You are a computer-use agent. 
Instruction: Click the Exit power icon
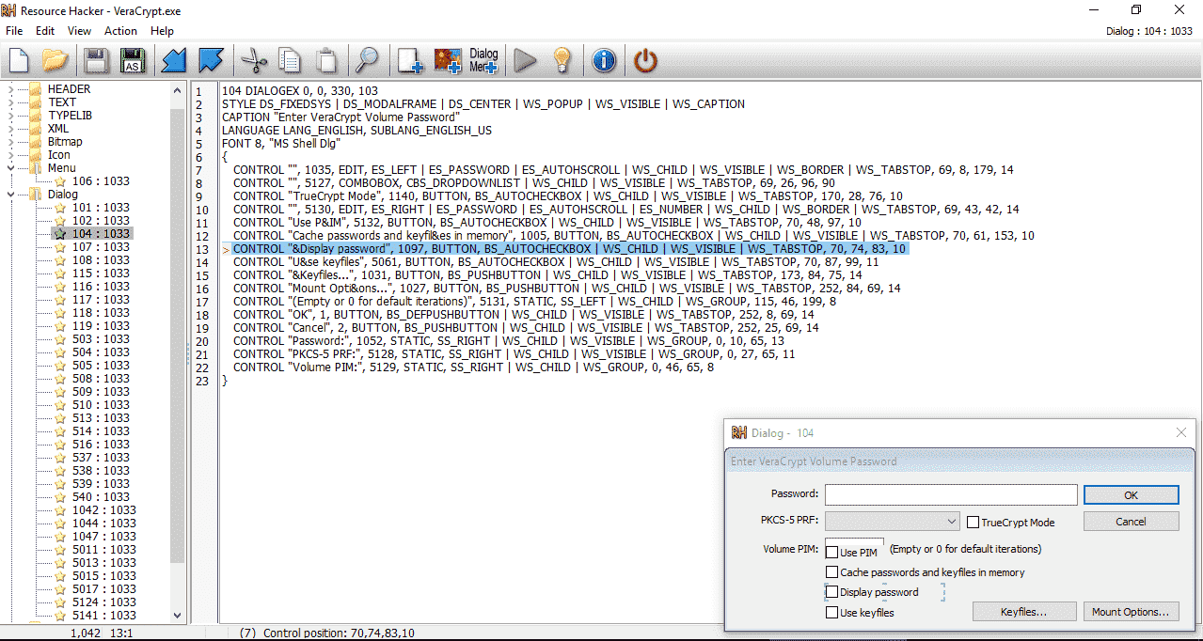[645, 61]
